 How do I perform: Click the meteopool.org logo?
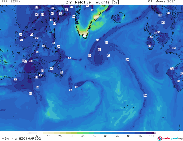click(170, 139)
